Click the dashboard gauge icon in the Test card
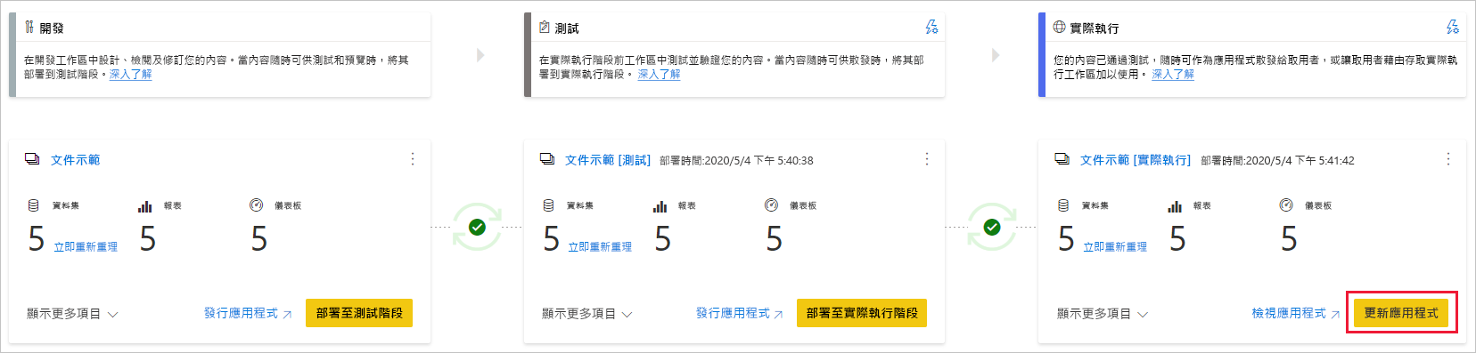1476x353 pixels. [x=771, y=205]
